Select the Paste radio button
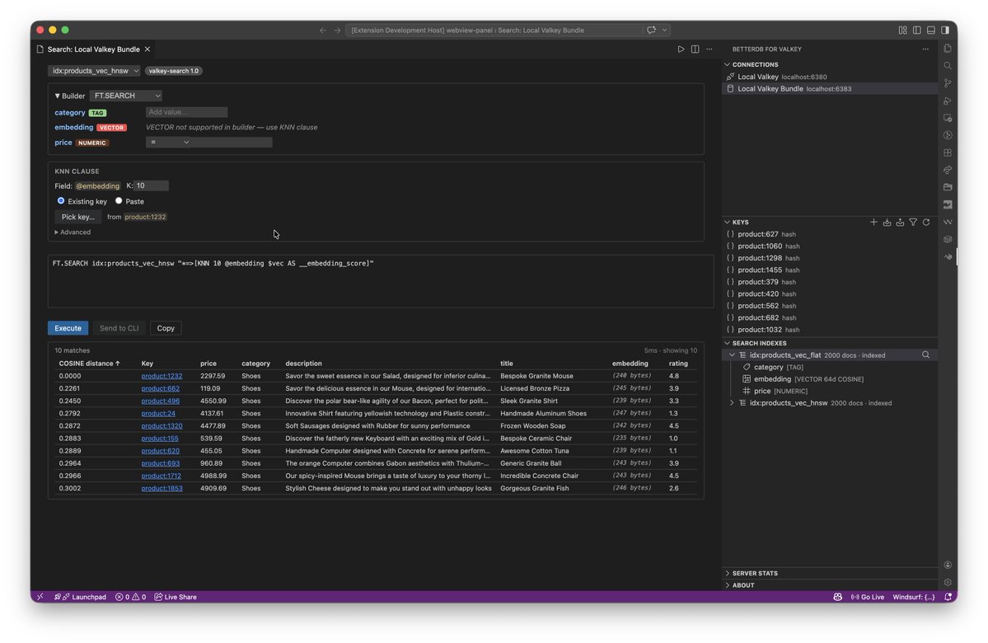988x643 pixels. [x=119, y=201]
